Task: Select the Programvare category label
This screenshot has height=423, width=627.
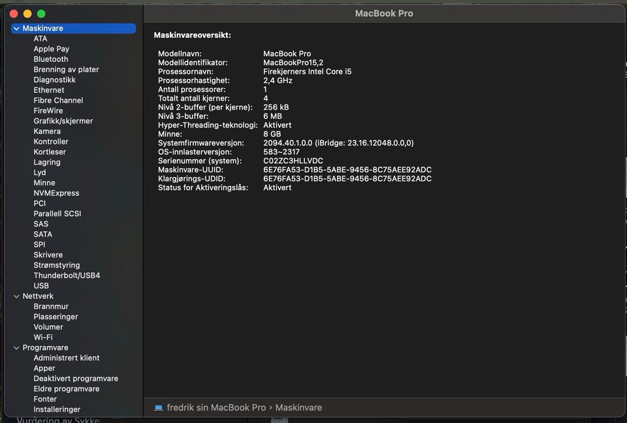Action: point(45,348)
